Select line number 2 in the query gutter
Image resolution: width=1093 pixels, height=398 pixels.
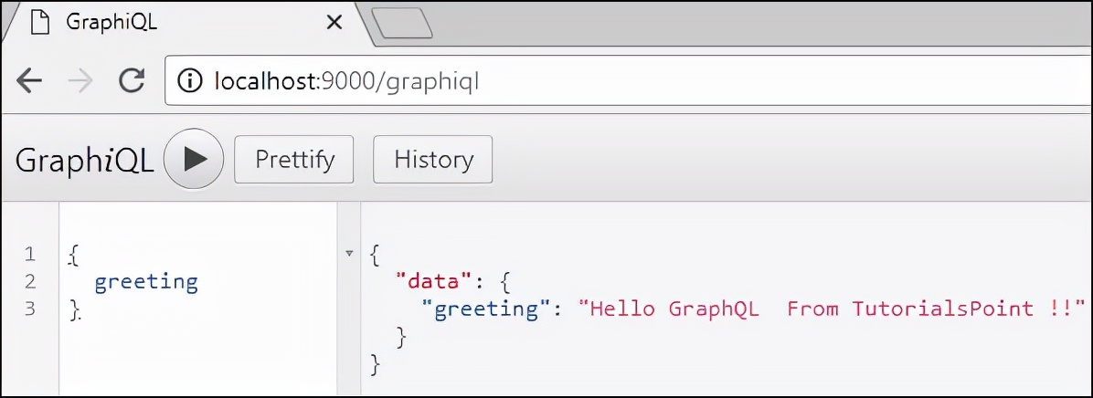[x=29, y=281]
